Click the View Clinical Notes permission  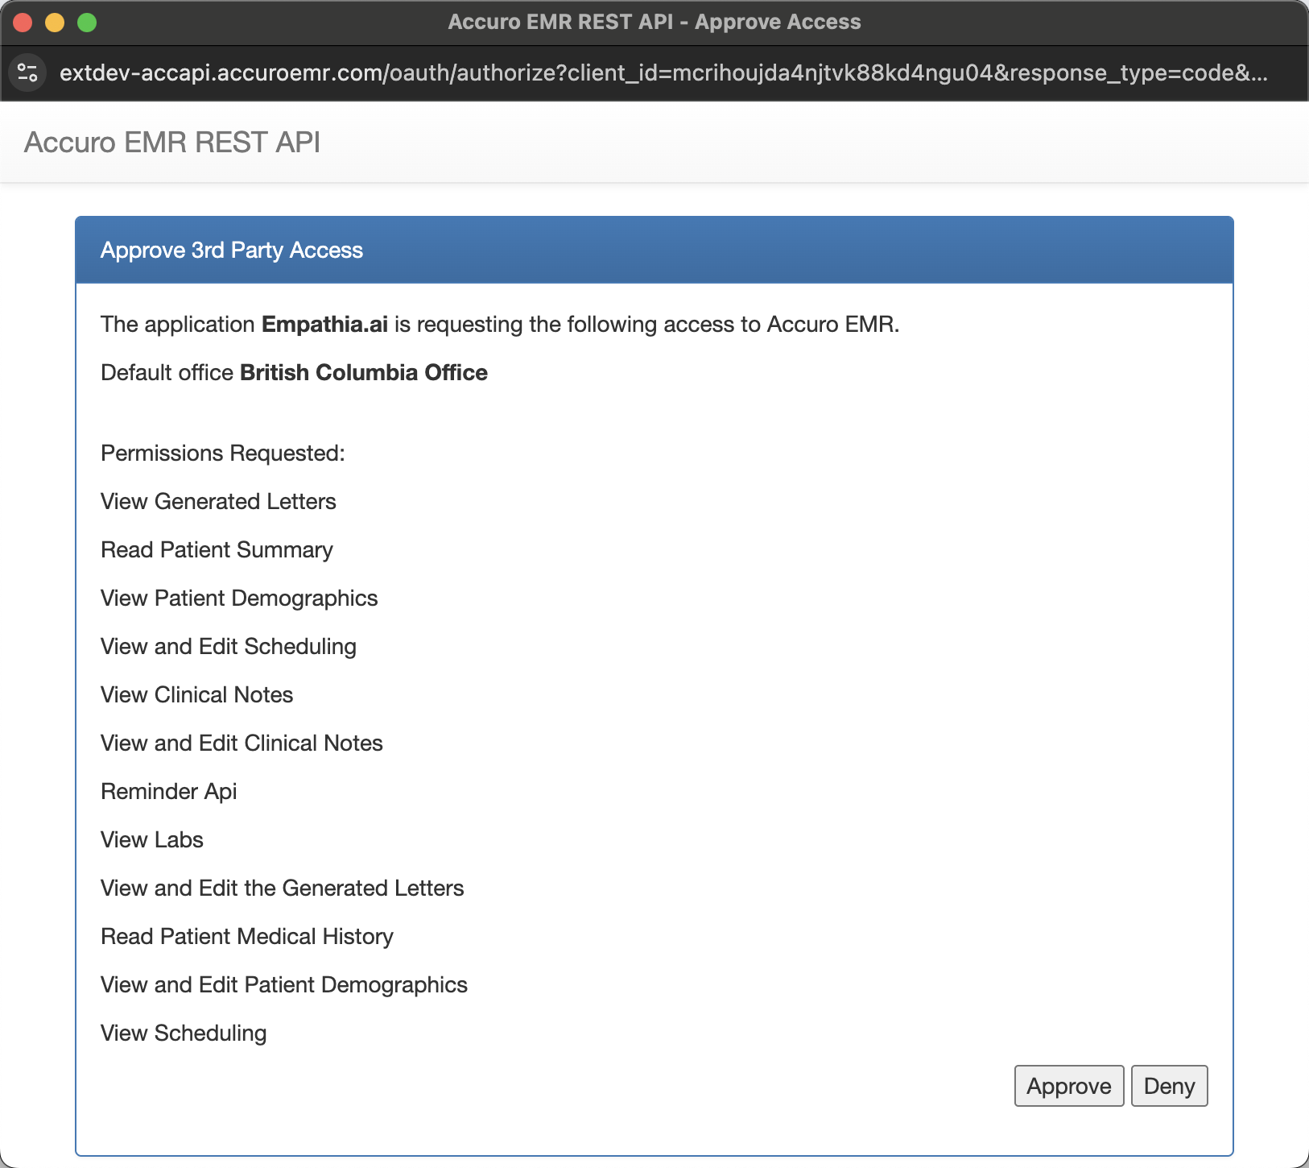pyautogui.click(x=197, y=694)
